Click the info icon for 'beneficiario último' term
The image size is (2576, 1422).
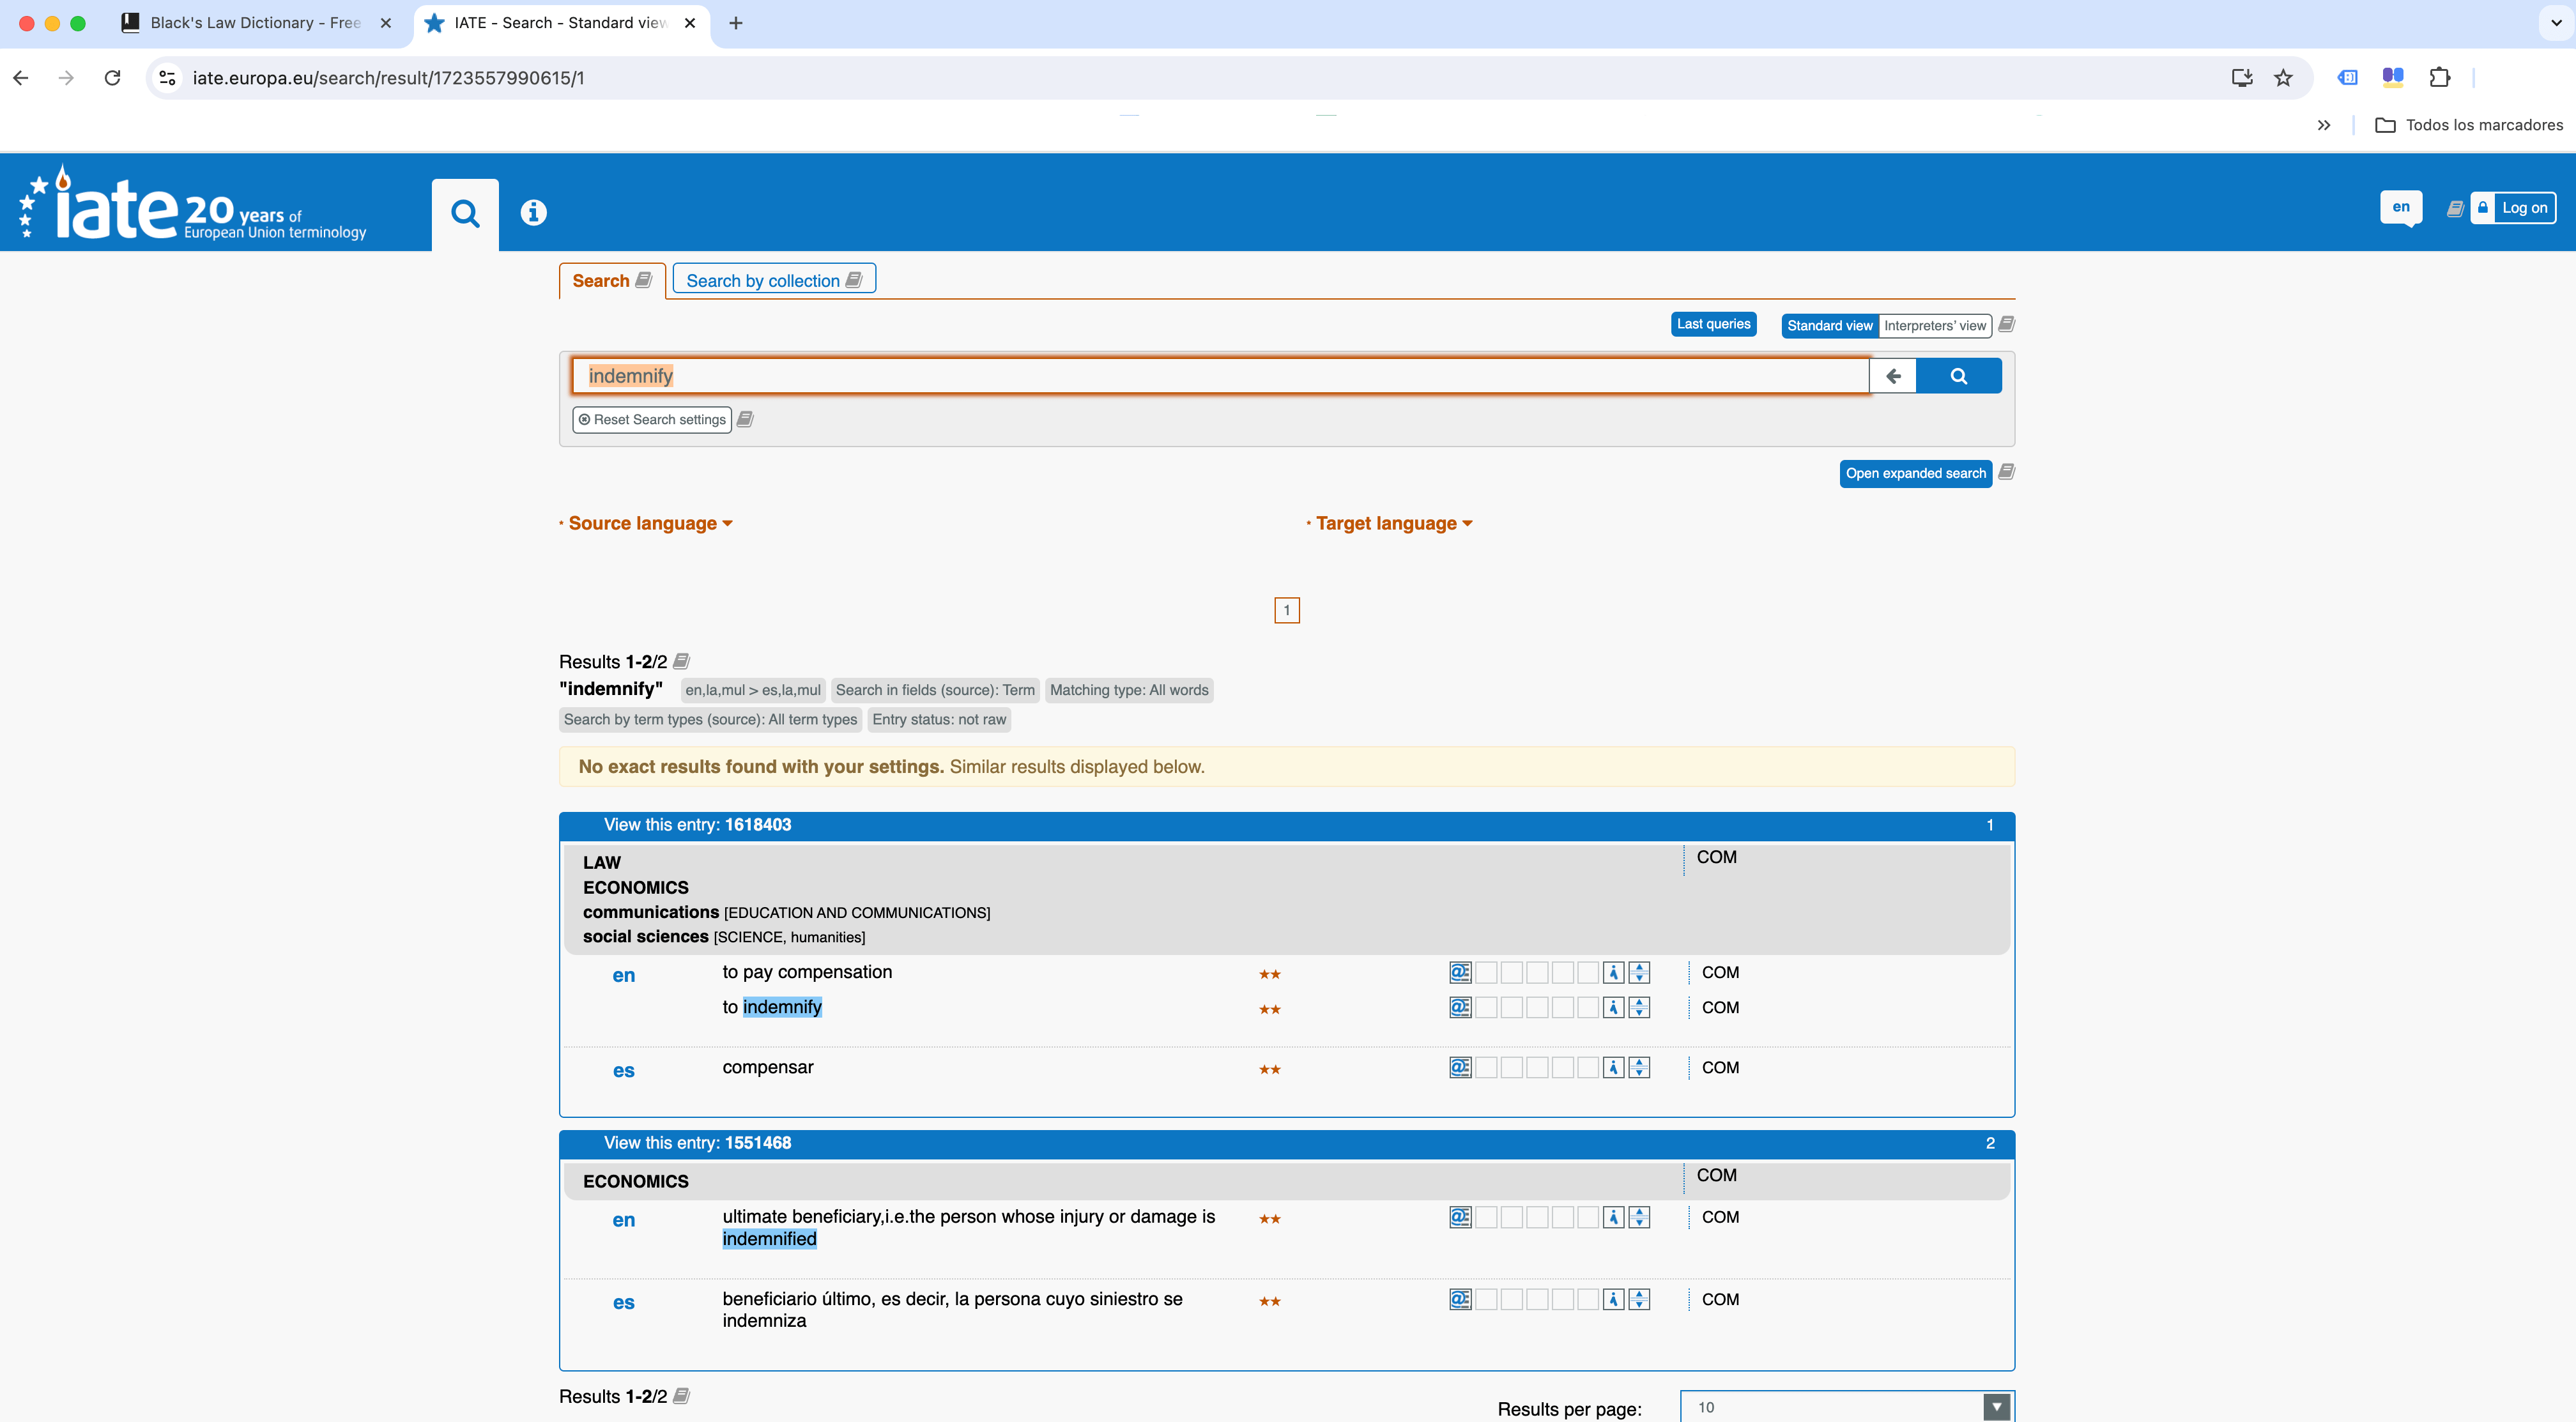pyautogui.click(x=1613, y=1299)
